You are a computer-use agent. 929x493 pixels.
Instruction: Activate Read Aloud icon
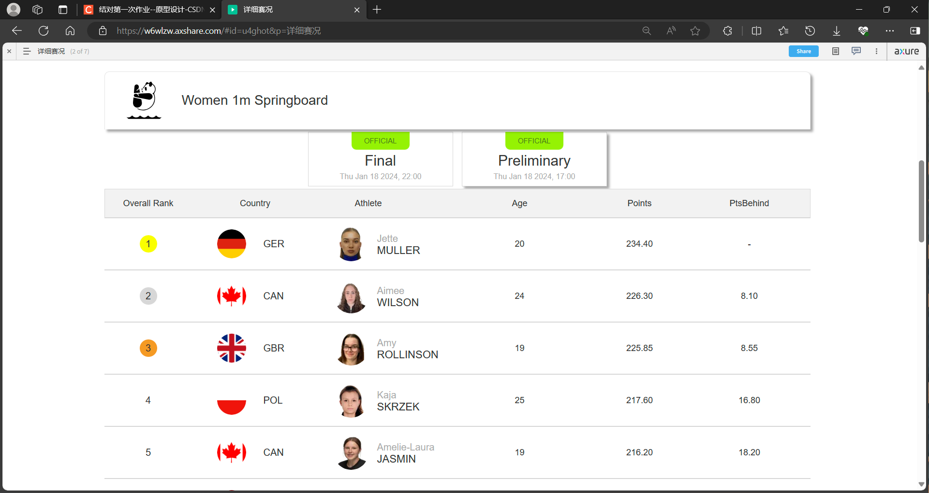671,31
